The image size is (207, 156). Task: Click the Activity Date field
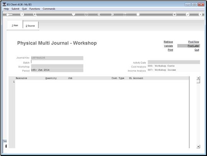pyautogui.click(x=174, y=62)
